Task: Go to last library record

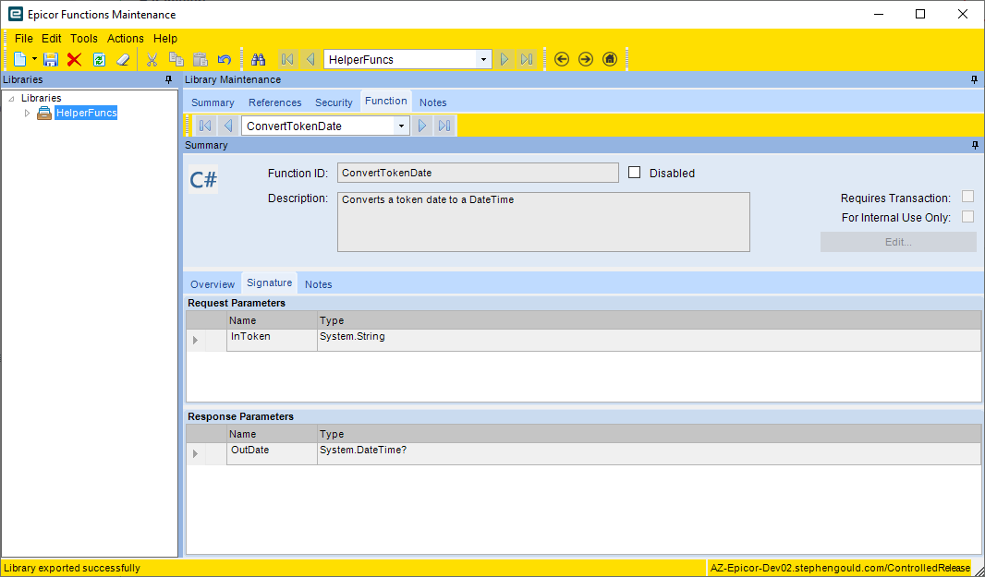Action: coord(527,60)
